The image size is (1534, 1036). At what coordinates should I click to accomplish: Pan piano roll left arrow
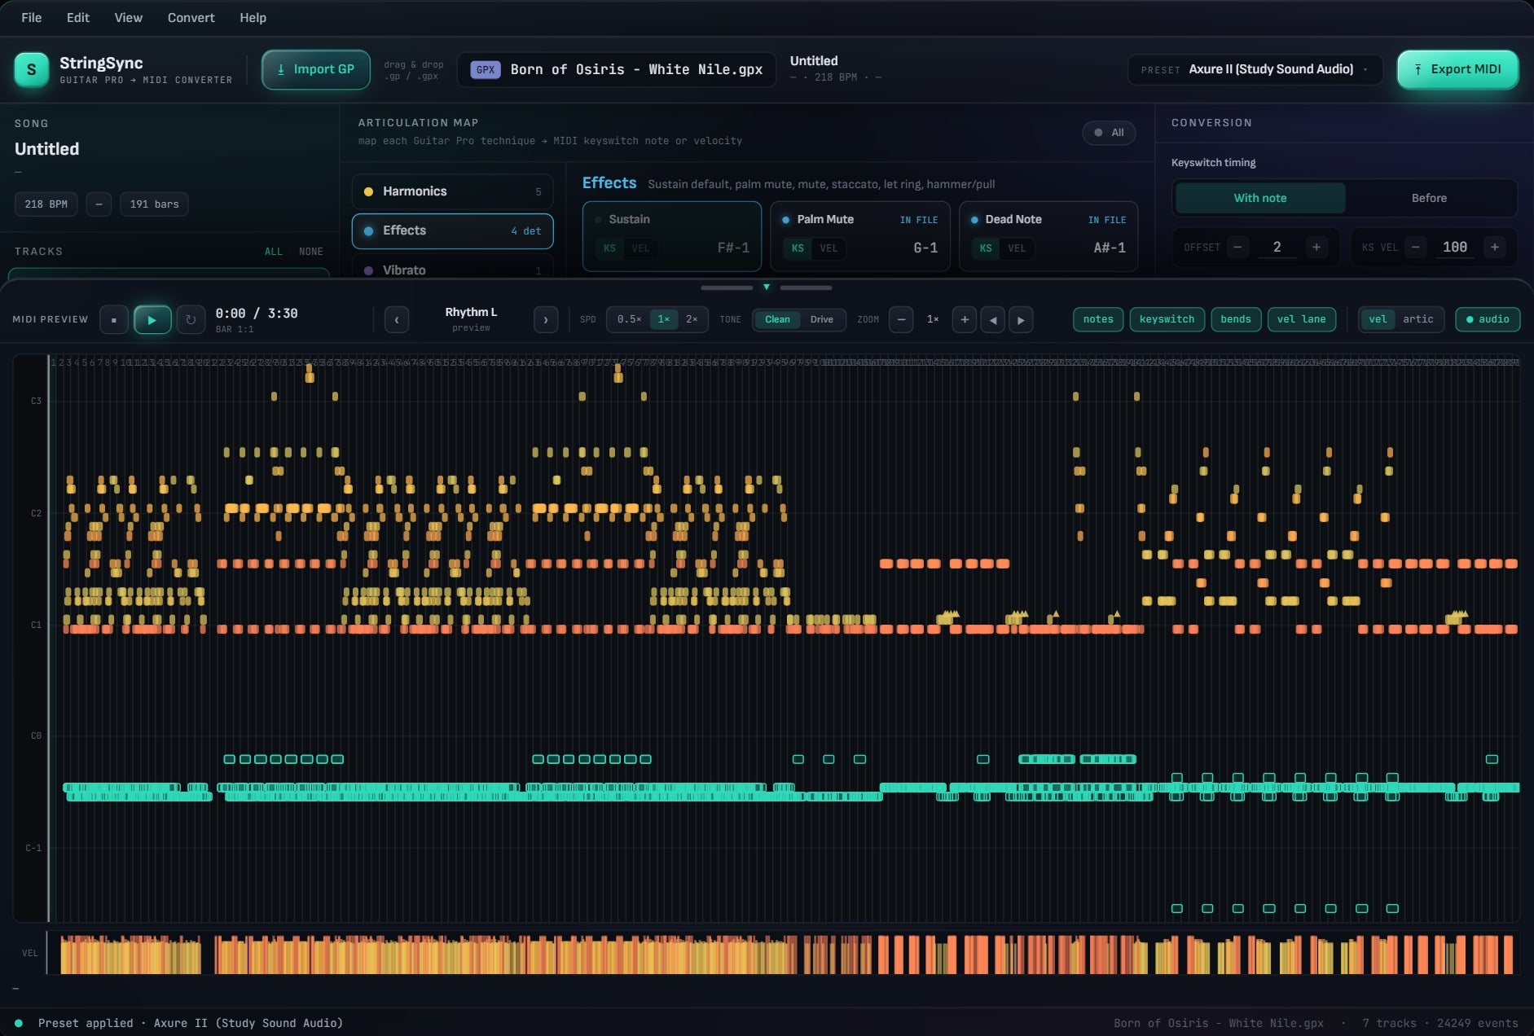pyautogui.click(x=992, y=319)
